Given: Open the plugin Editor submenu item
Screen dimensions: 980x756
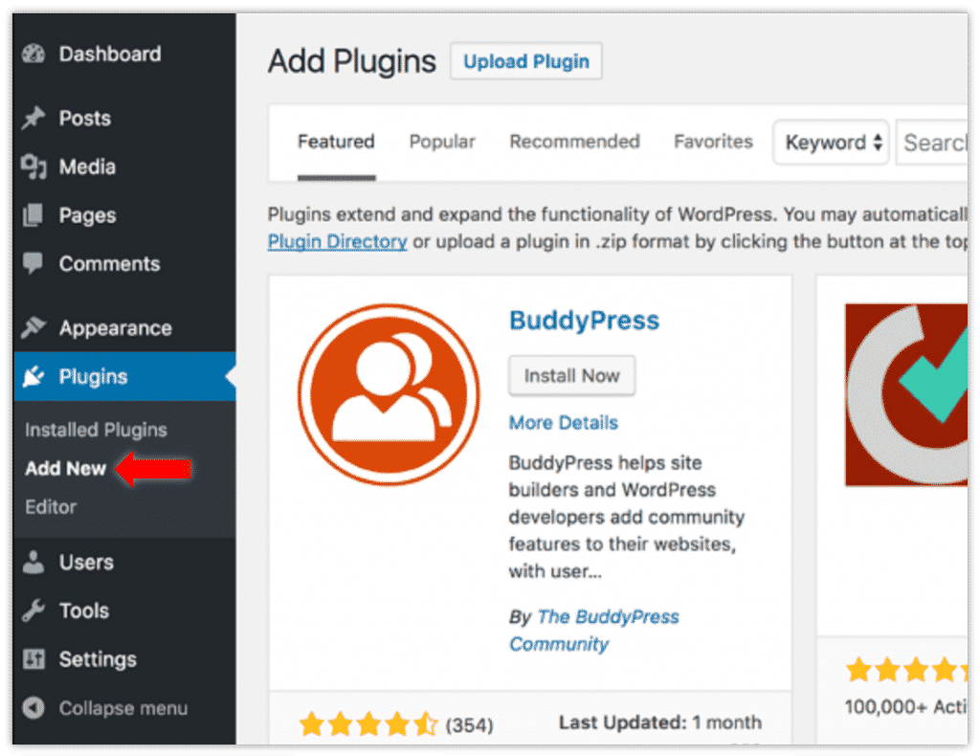Looking at the screenshot, I should (x=51, y=506).
